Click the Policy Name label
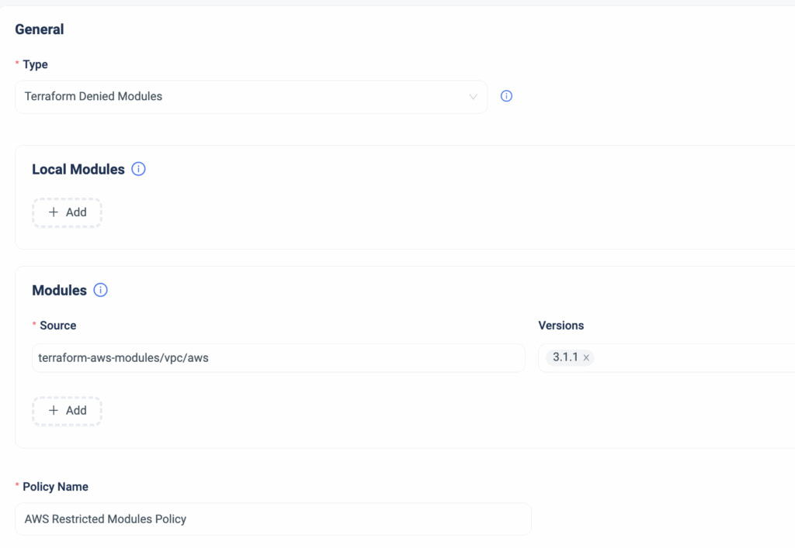 (x=55, y=487)
